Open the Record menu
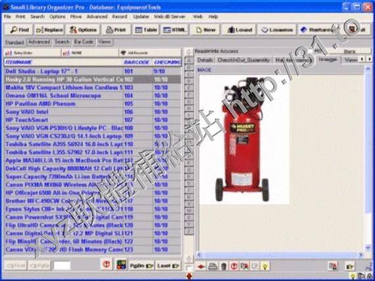Screen dimensions: 375x281 pos(120,16)
